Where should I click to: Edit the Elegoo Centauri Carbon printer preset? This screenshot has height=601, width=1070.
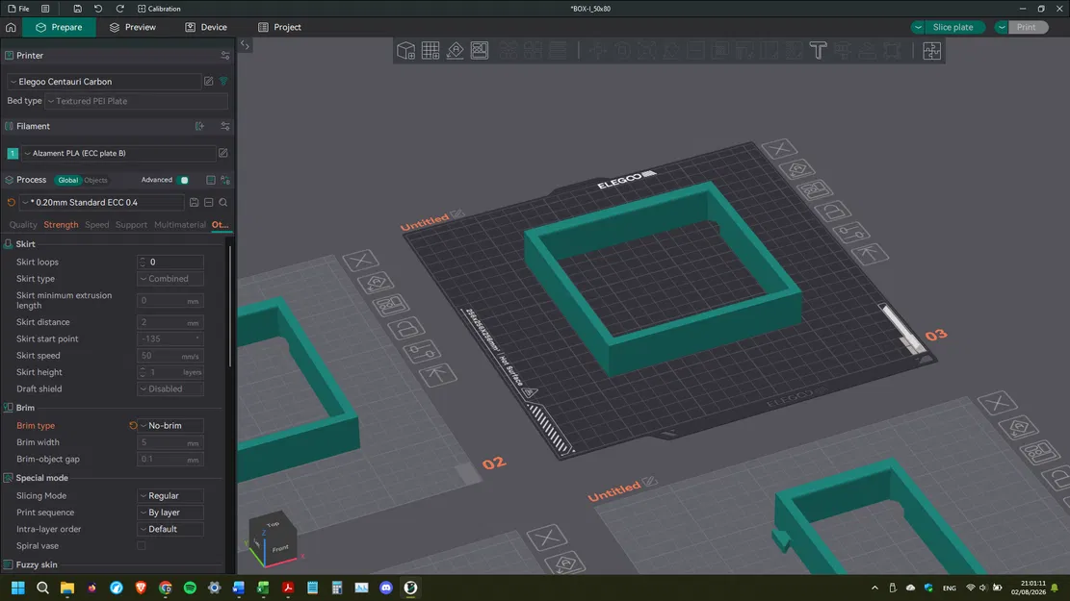tap(209, 81)
